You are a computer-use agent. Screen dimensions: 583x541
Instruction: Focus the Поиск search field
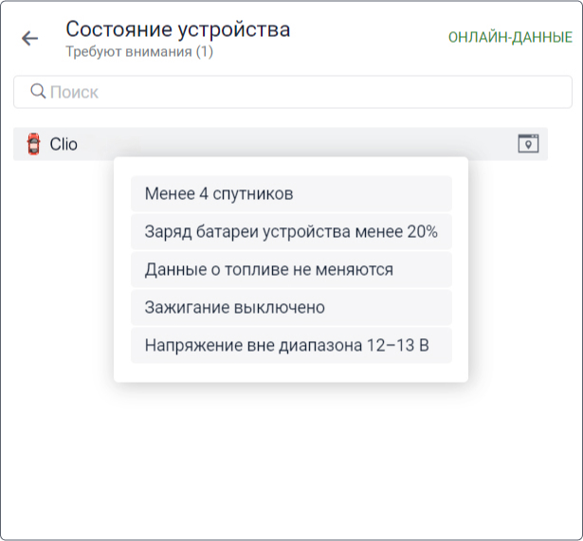(293, 92)
